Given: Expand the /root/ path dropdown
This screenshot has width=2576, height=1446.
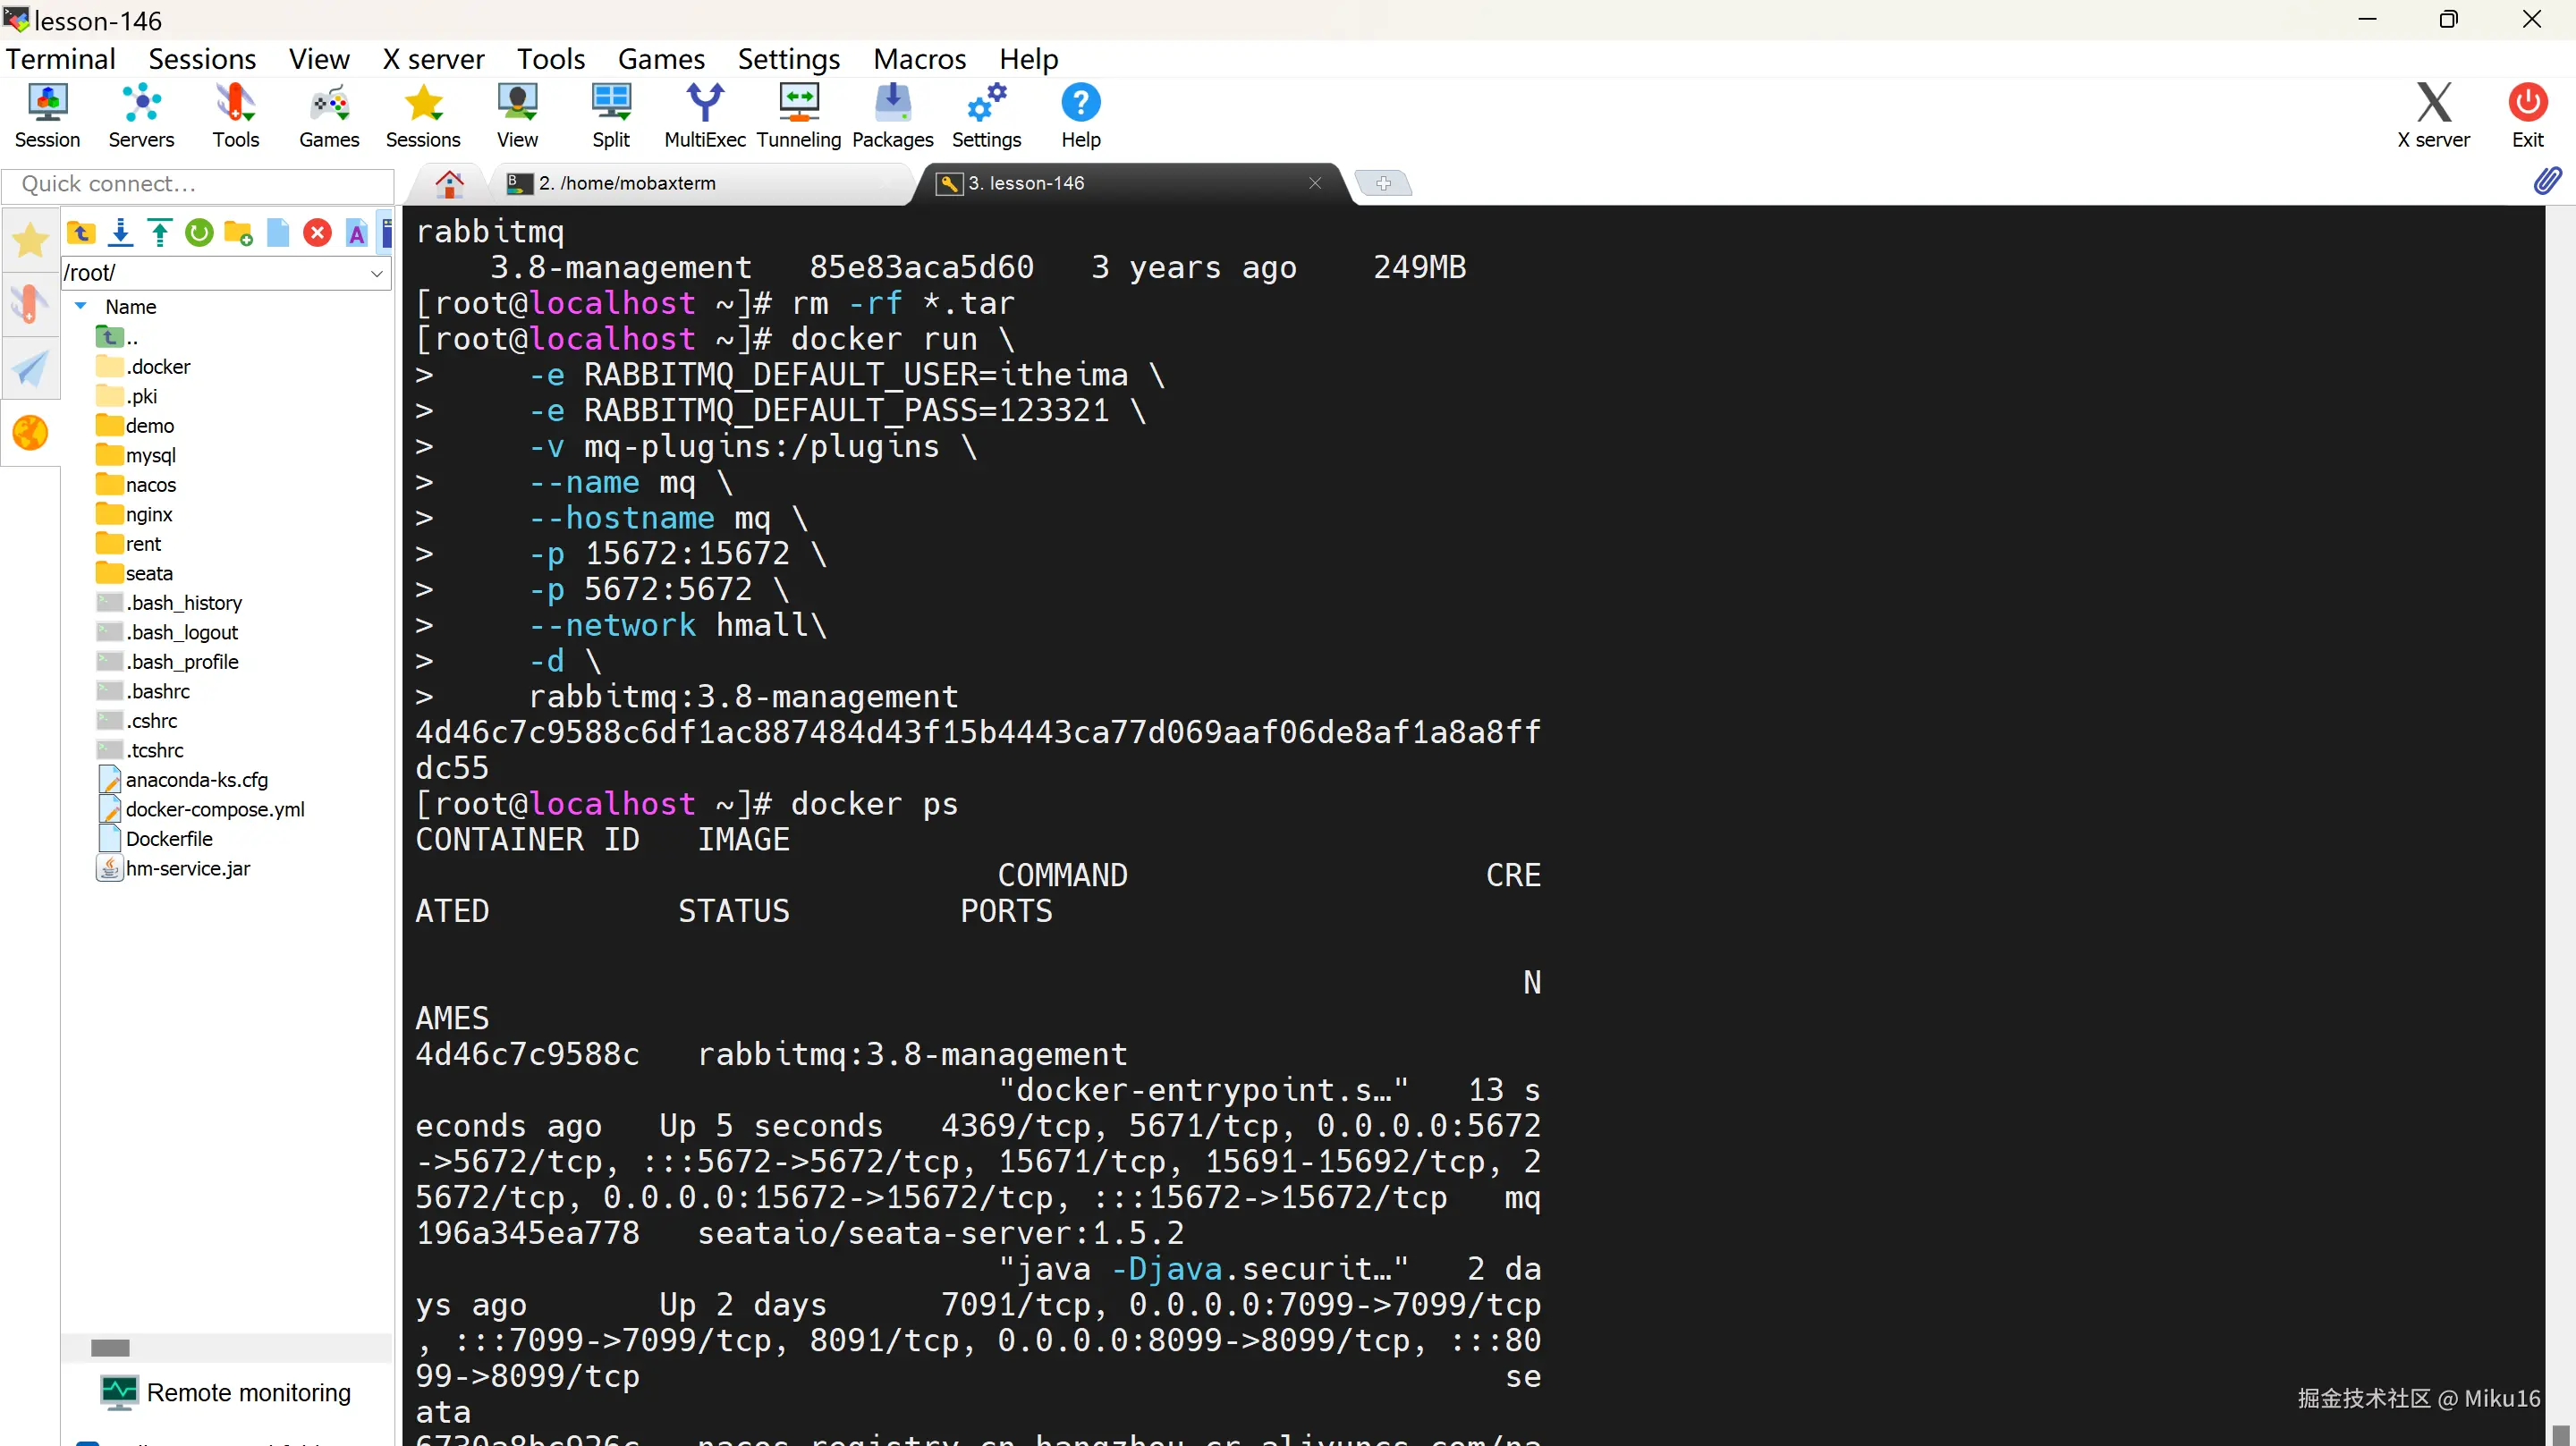Looking at the screenshot, I should (377, 273).
